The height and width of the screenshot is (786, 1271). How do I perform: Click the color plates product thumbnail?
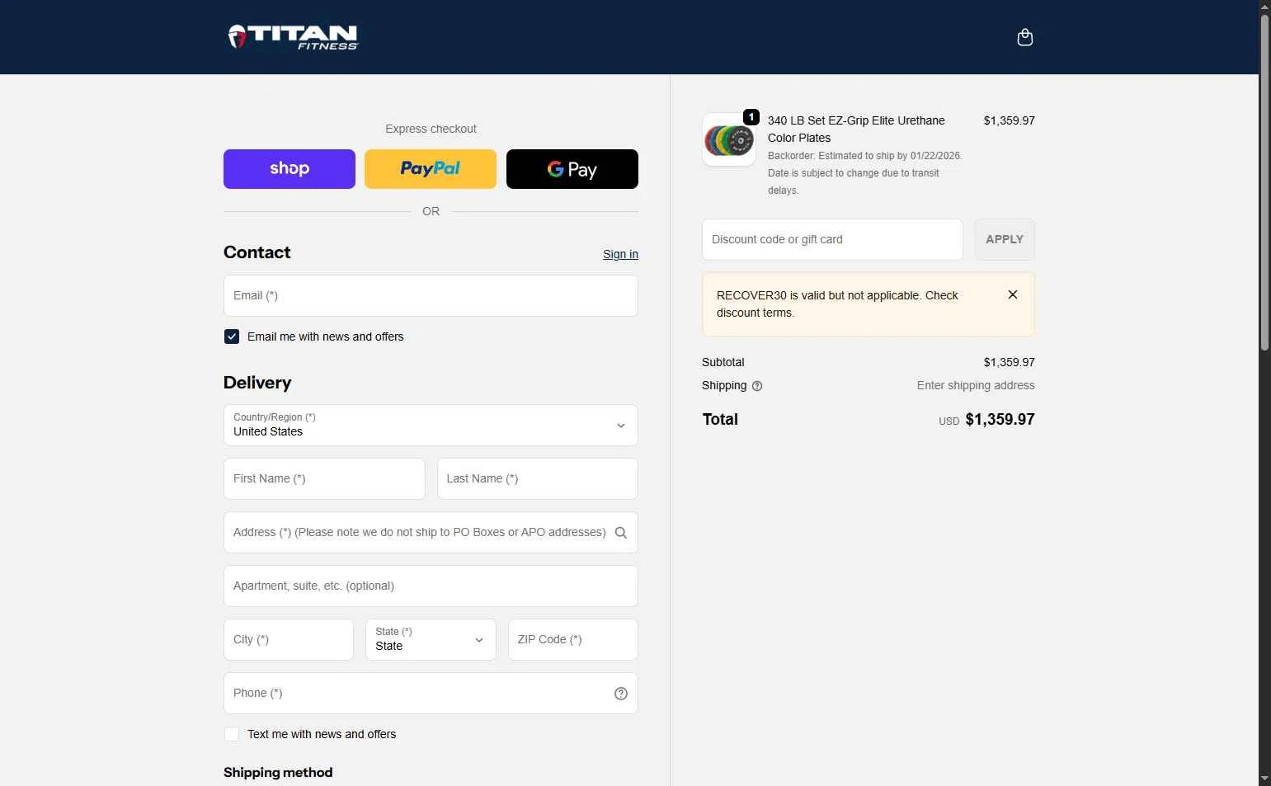[x=729, y=139]
